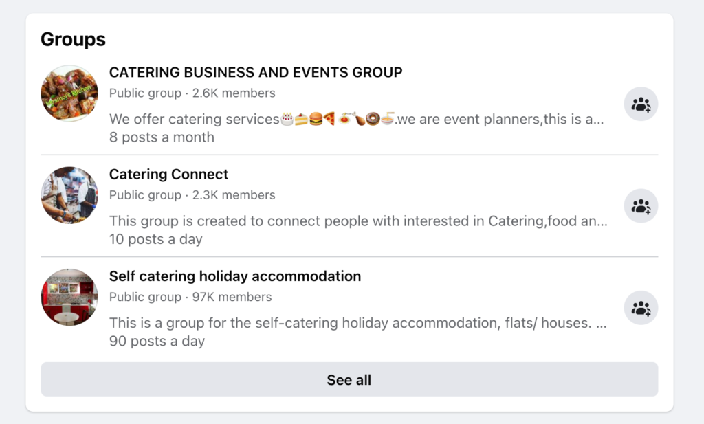Click the '97K members' info line
Viewport: 704px width, 424px height.
tap(190, 298)
